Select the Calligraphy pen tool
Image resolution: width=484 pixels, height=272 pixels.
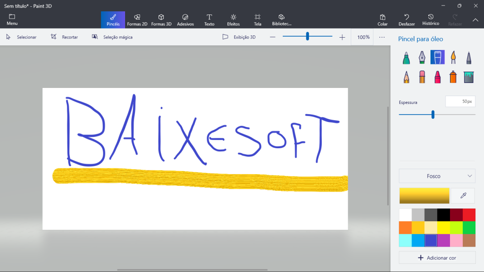(x=422, y=57)
